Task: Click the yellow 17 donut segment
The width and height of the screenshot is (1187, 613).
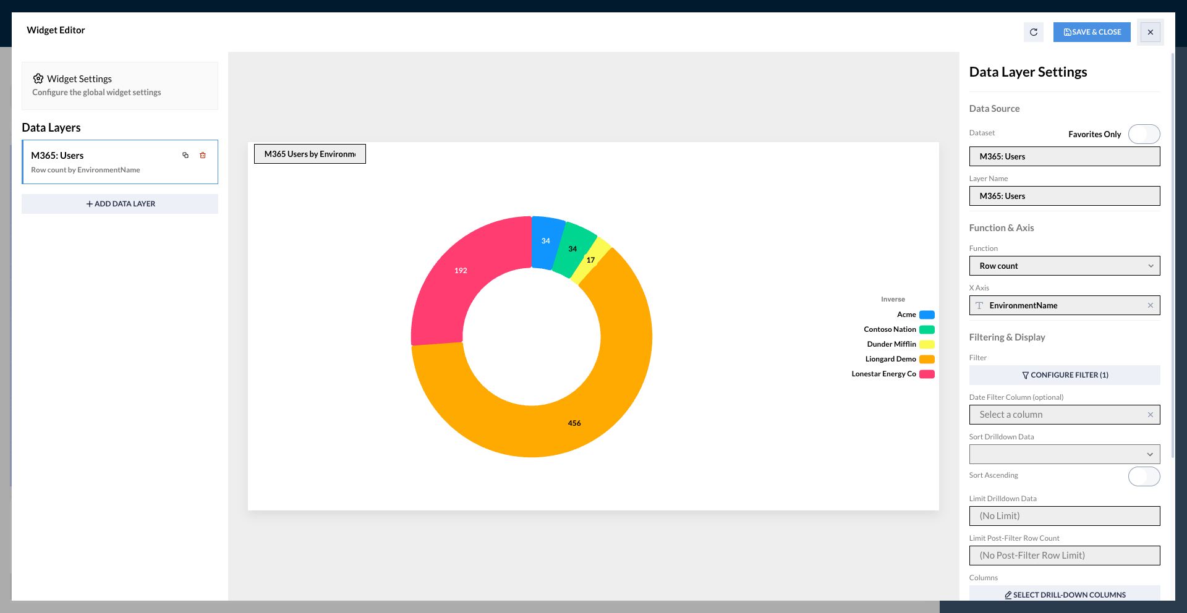Action: coord(591,260)
